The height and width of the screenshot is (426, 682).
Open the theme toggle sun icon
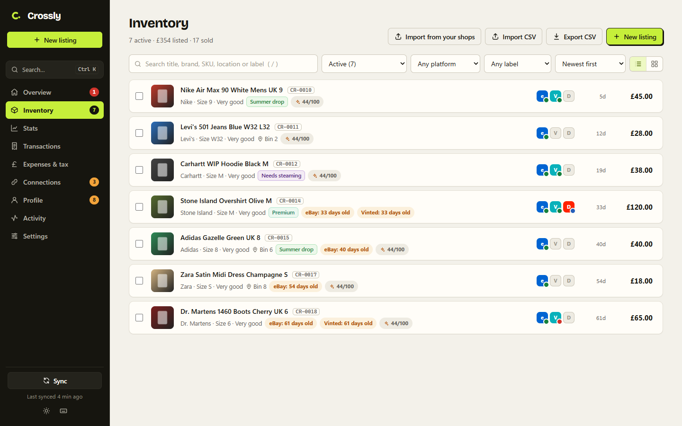pyautogui.click(x=46, y=411)
